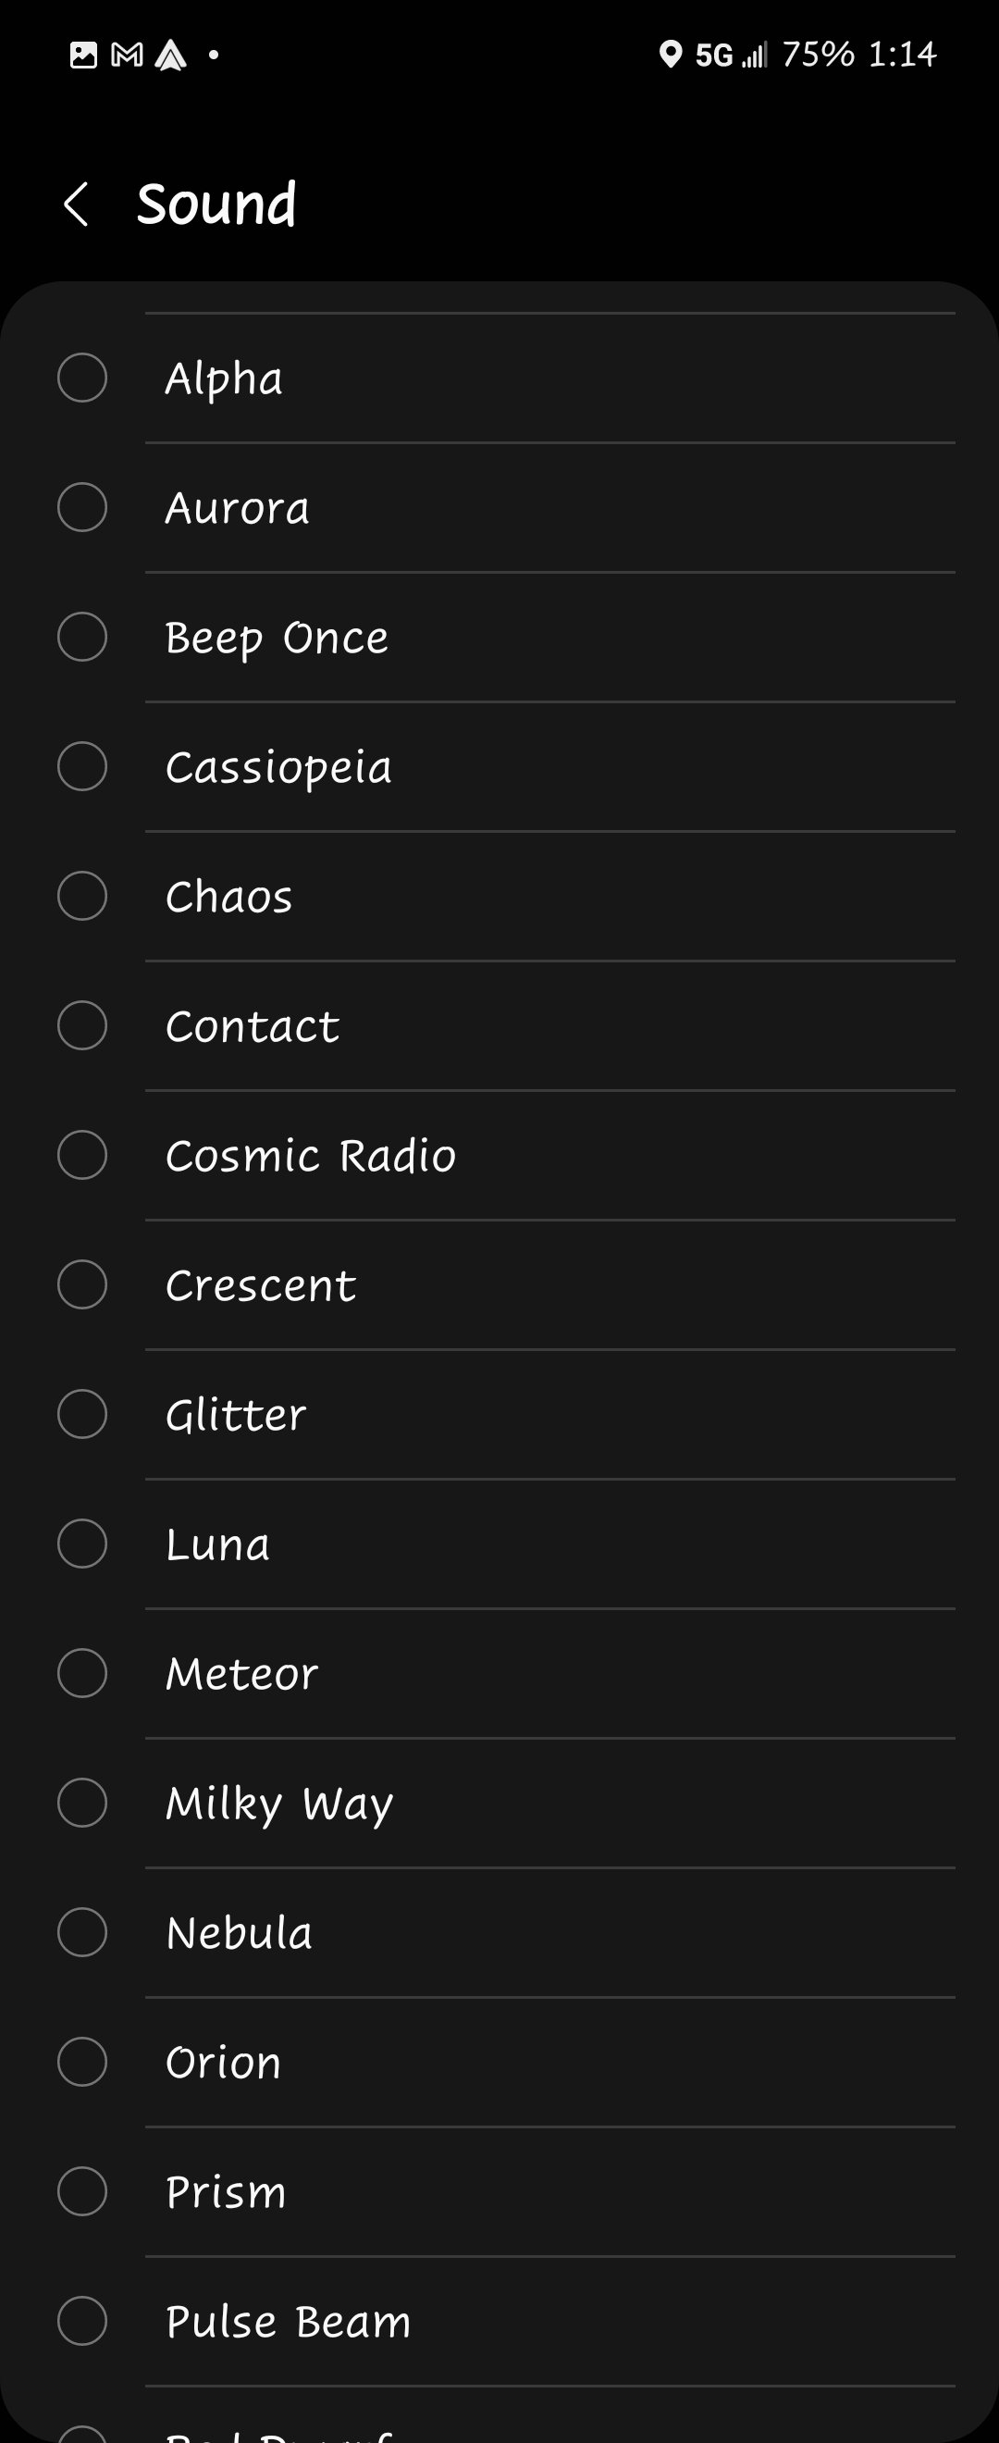Select the Chaos radio button
The height and width of the screenshot is (2443, 999).
82,896
